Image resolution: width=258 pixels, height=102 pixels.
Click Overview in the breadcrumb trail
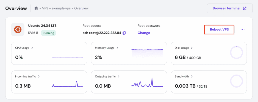(x=81, y=8)
